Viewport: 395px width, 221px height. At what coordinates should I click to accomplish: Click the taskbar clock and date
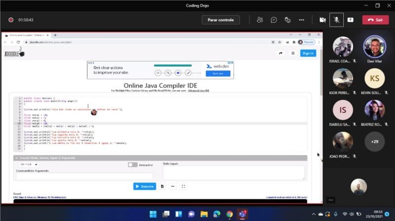point(374,214)
